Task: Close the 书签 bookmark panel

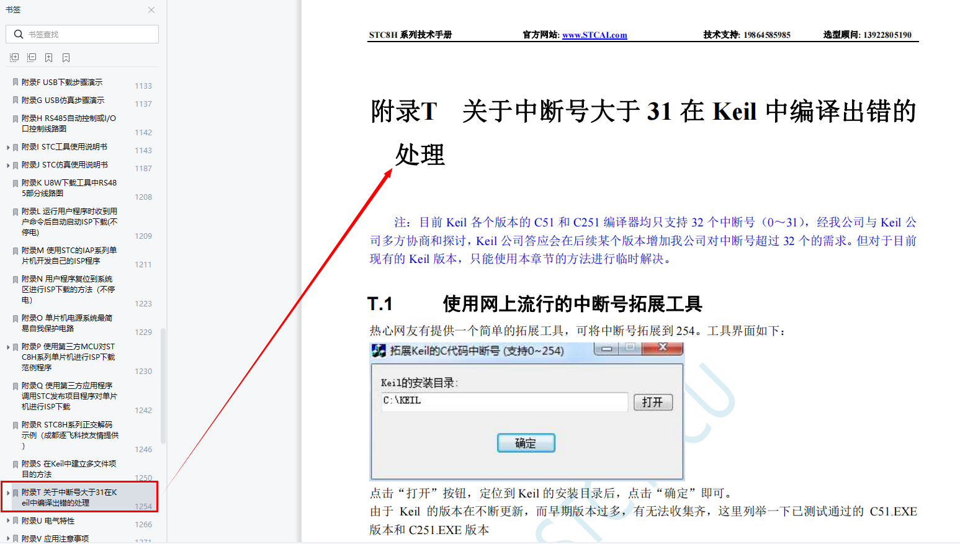Action: pos(151,10)
